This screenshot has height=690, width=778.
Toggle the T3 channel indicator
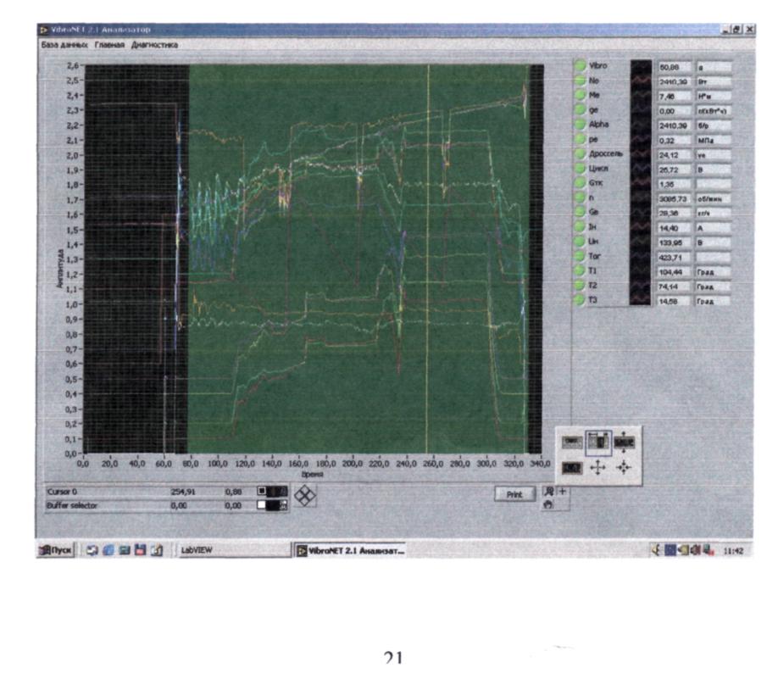tap(580, 300)
